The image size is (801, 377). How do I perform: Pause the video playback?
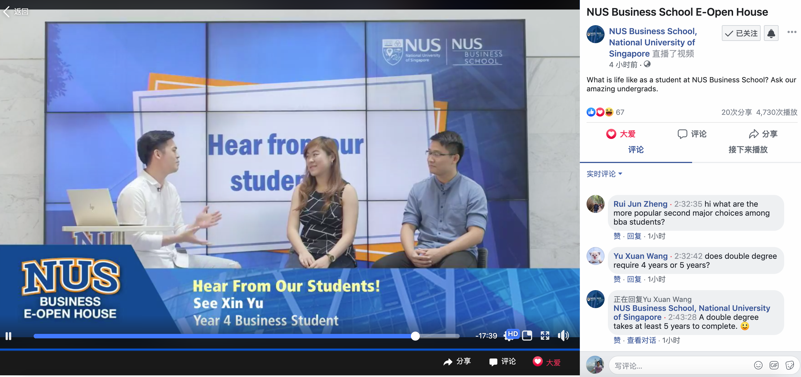(8, 336)
